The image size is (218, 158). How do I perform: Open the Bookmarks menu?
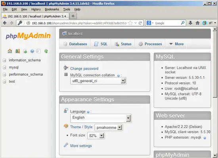tap(52, 9)
